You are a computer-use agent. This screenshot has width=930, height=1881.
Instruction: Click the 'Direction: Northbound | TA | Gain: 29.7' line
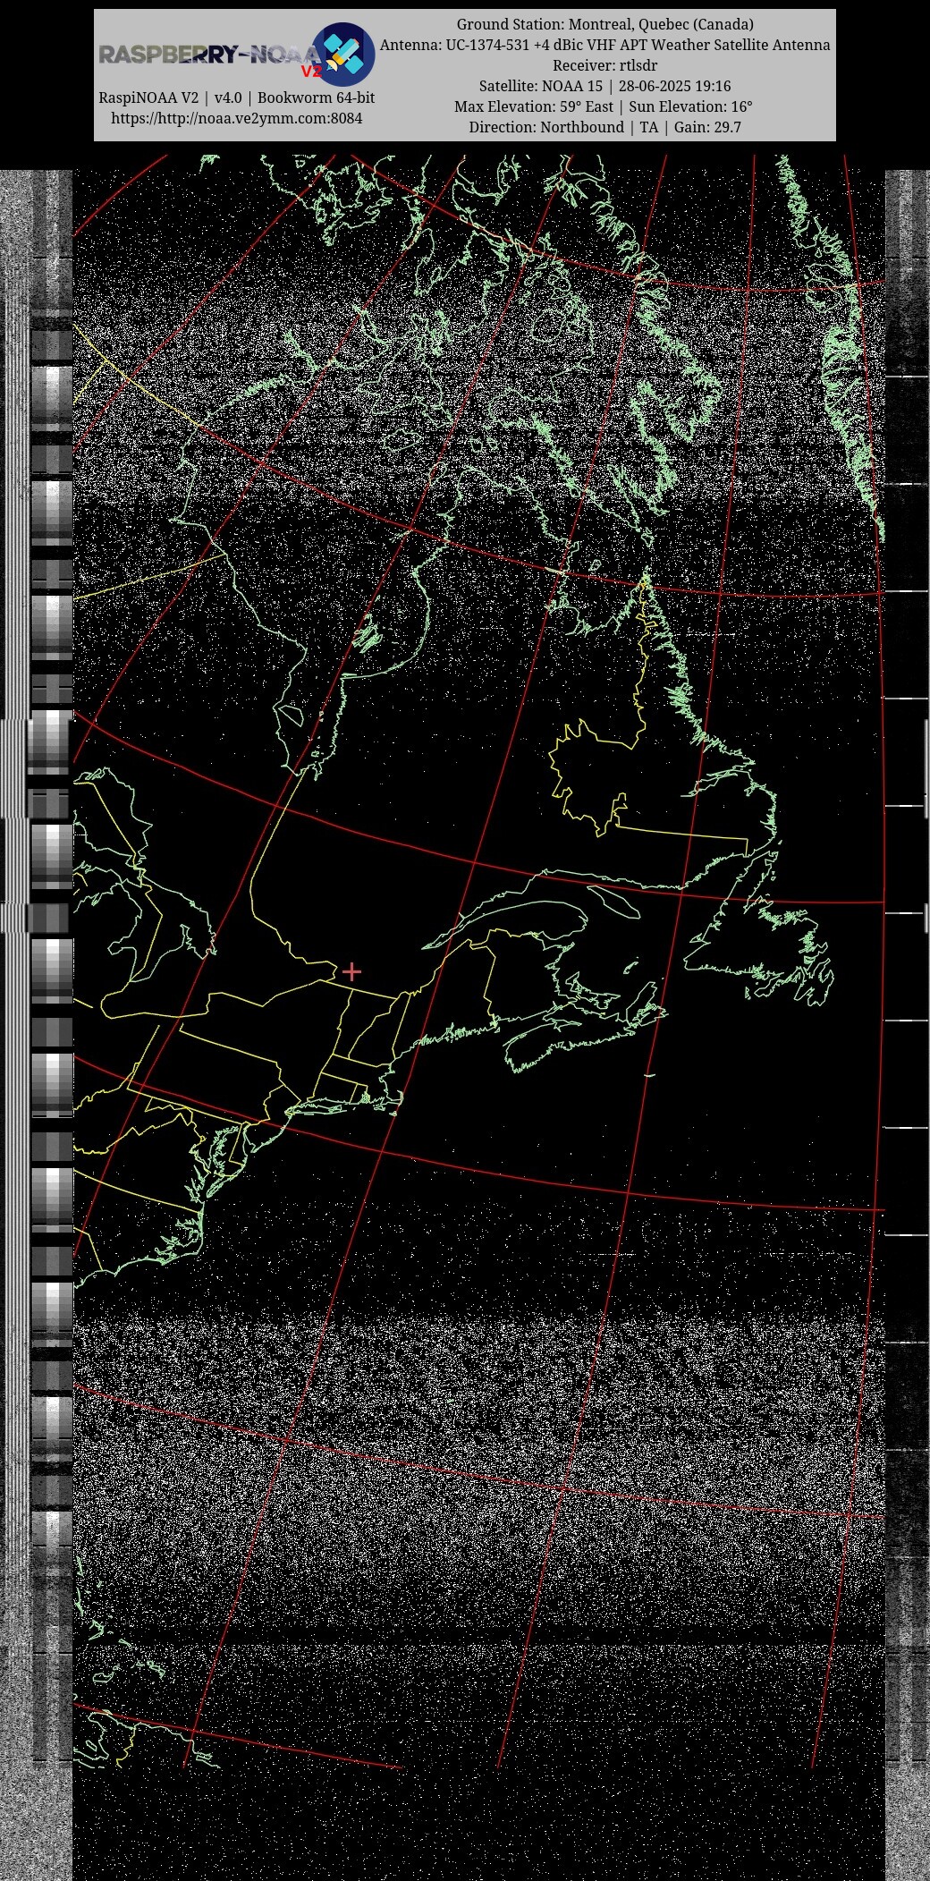[x=605, y=127]
